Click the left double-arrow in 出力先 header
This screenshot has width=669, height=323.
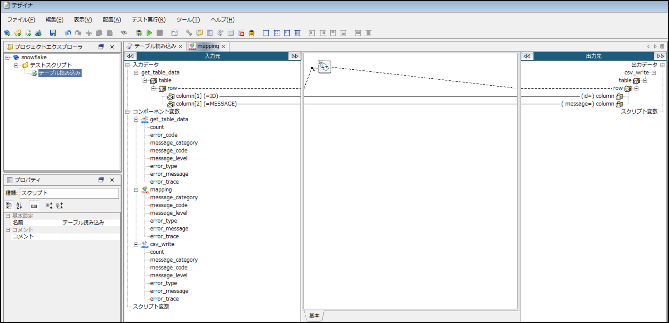pos(527,56)
